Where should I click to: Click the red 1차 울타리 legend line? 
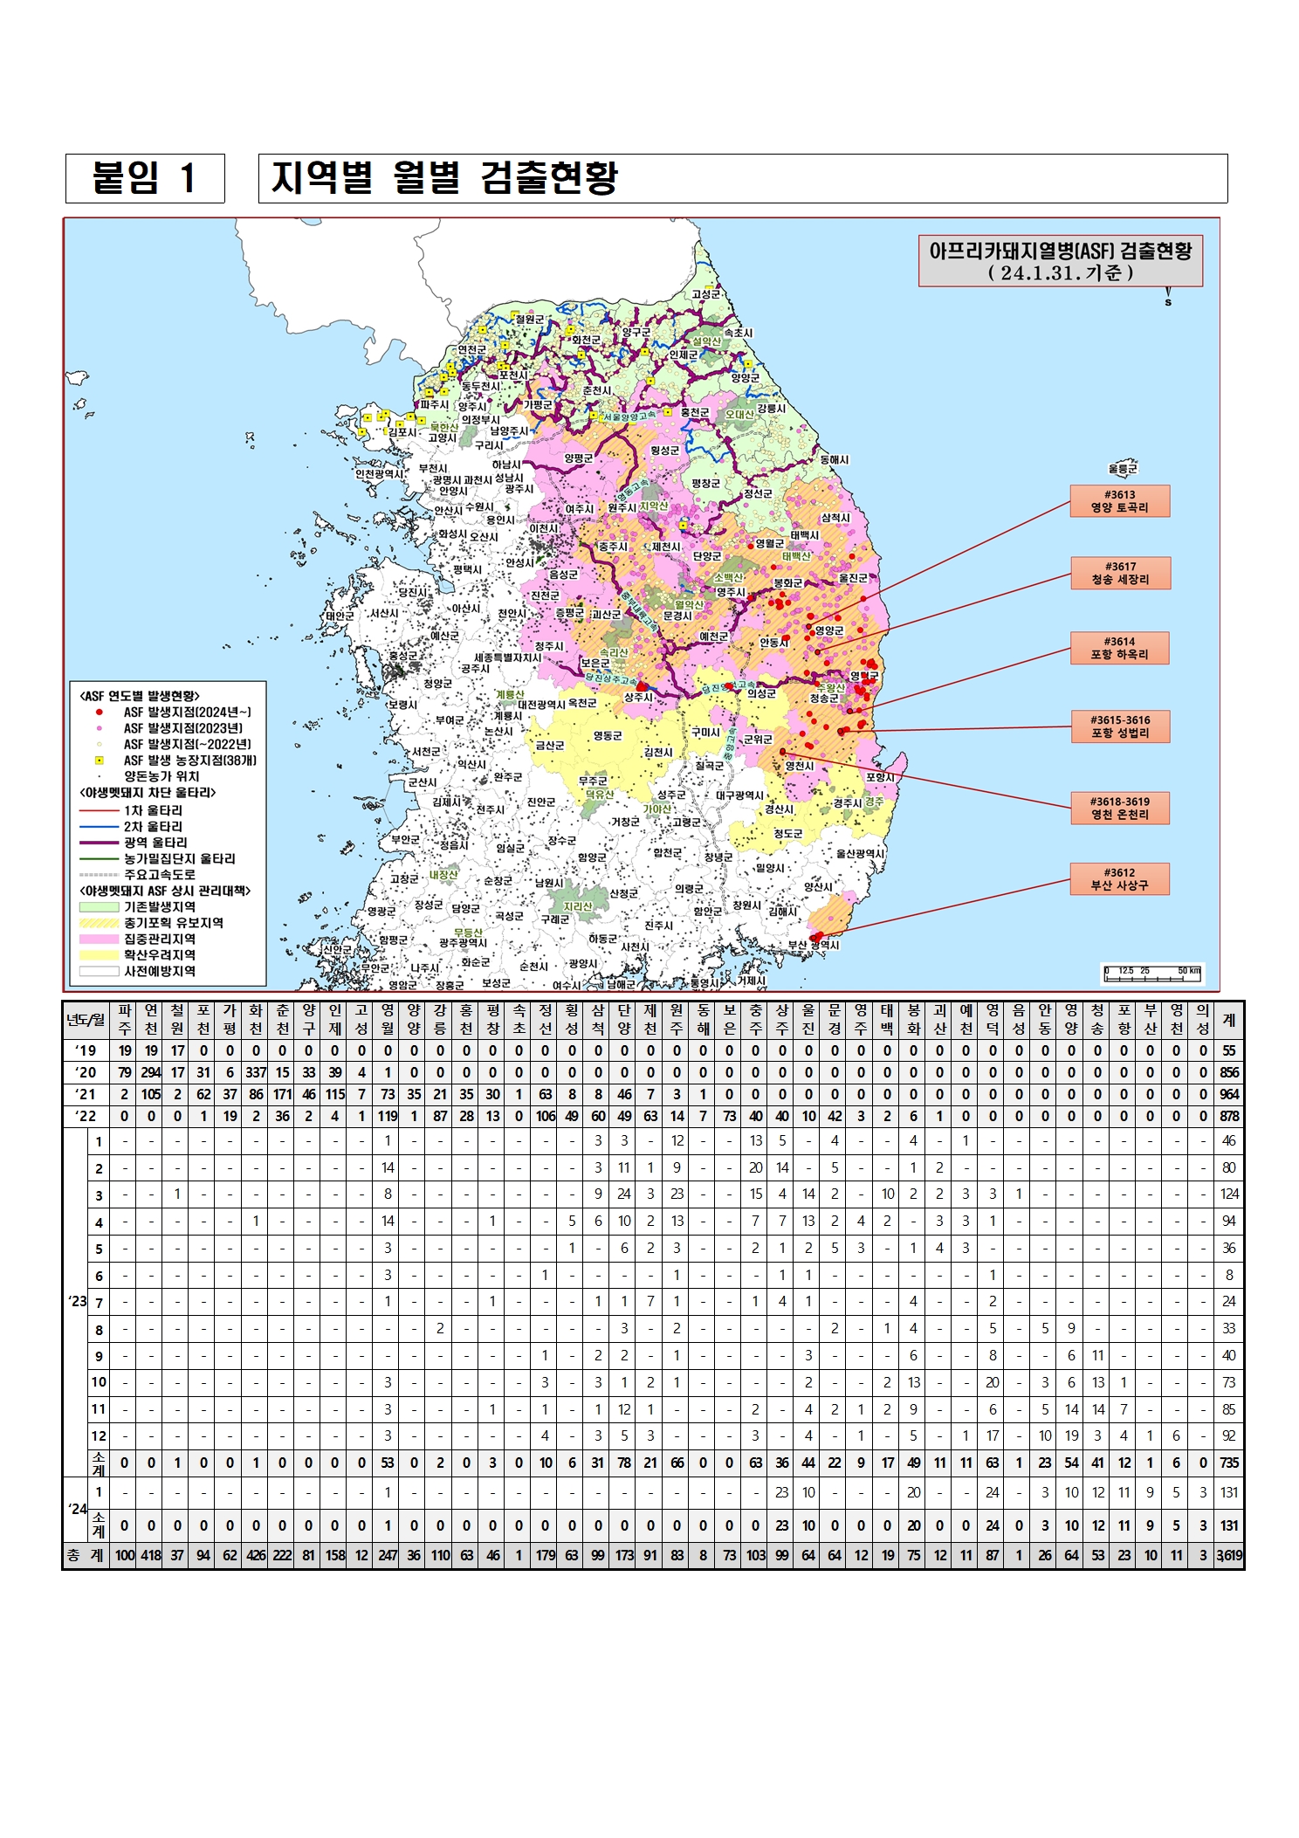pos(99,810)
